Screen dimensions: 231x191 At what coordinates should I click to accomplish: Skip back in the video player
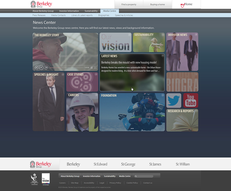37,68
